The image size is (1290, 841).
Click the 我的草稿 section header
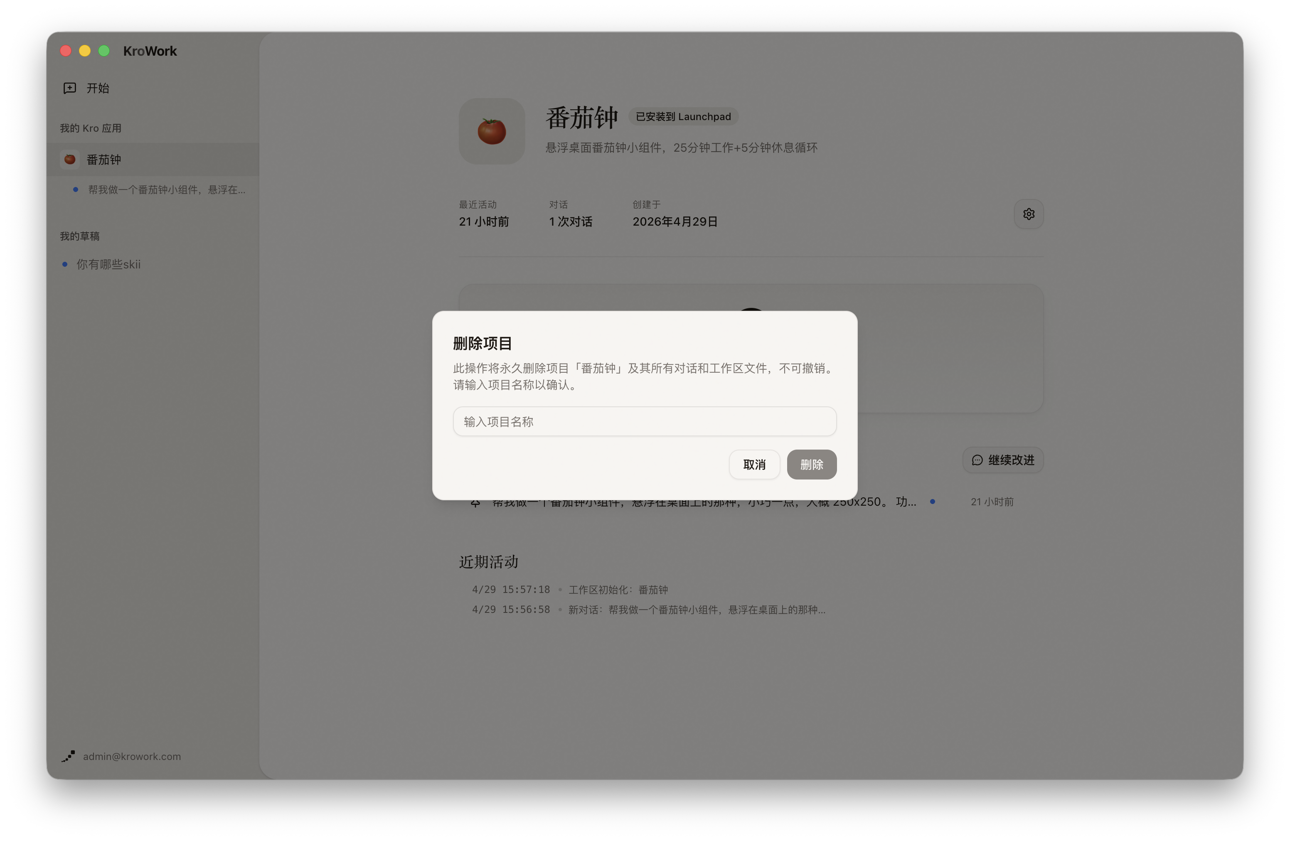(x=80, y=236)
